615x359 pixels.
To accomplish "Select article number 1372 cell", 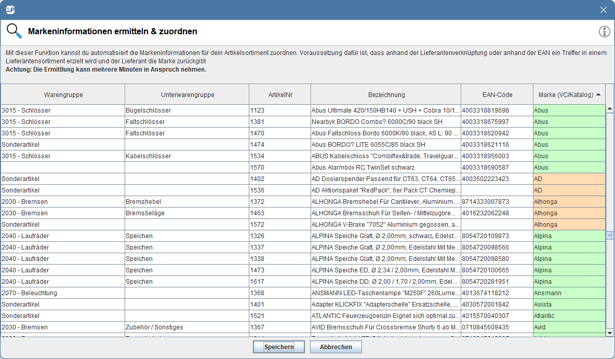I will pyautogui.click(x=280, y=201).
